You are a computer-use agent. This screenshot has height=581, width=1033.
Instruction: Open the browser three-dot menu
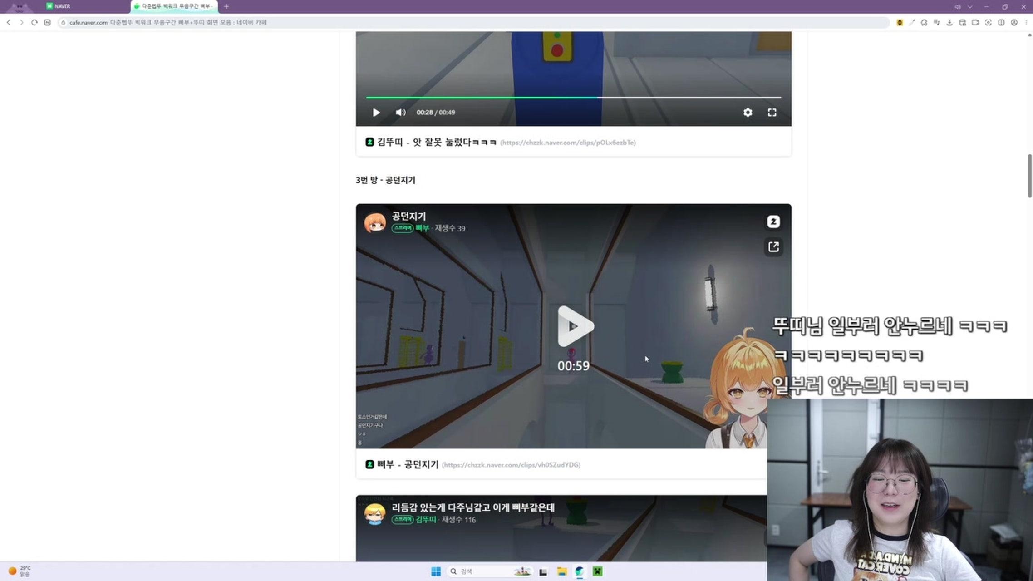(x=1026, y=22)
